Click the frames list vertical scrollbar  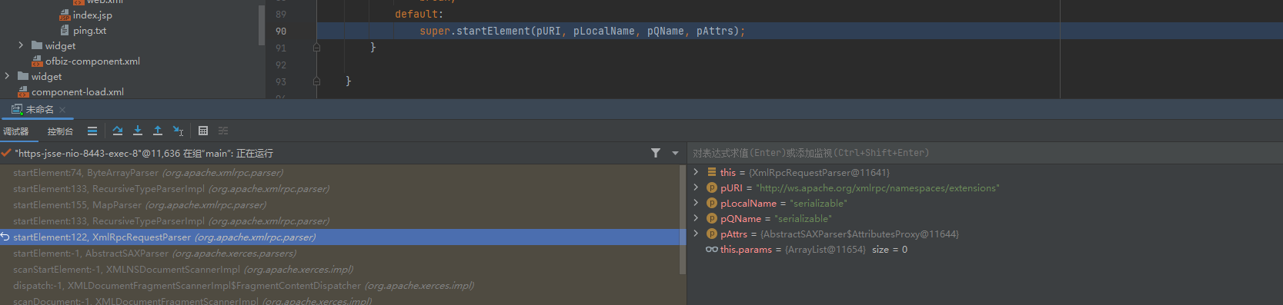(x=683, y=219)
